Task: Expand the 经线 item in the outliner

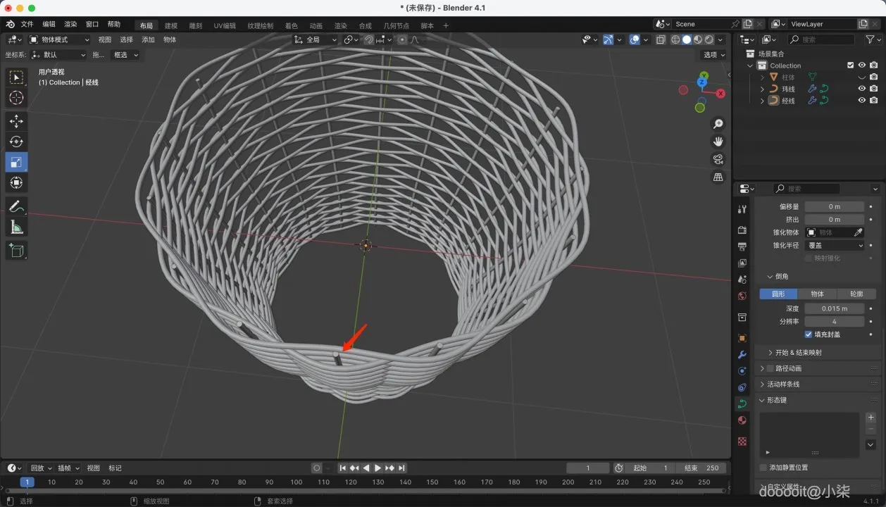Action: pos(762,101)
